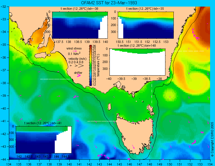Screen dimensions: 215x166
Task: Open the lon=148 temperature section plot
Action: (137, 62)
